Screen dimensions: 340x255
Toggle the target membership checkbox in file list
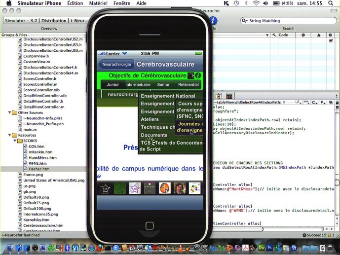click(x=331, y=40)
